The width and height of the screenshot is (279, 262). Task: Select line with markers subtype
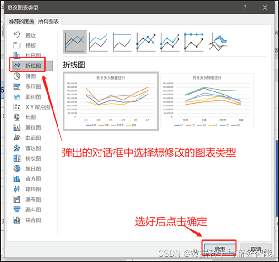(x=146, y=42)
